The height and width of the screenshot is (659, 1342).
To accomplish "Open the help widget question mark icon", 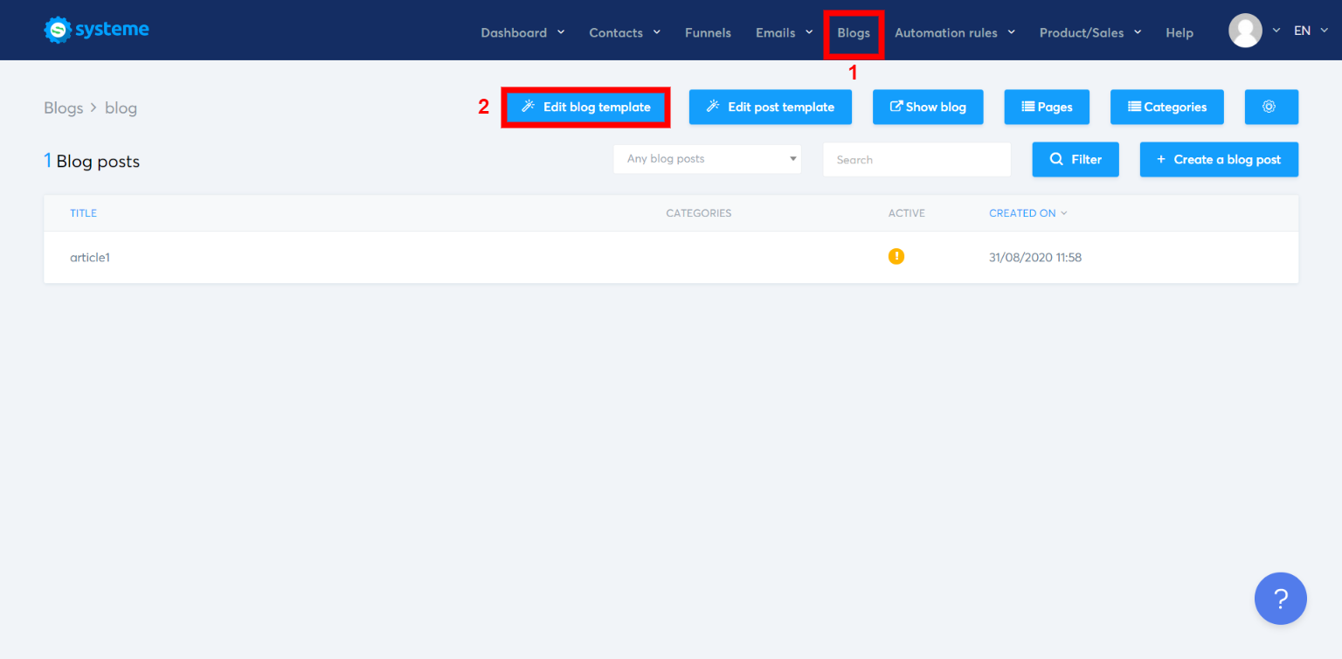I will (1280, 598).
